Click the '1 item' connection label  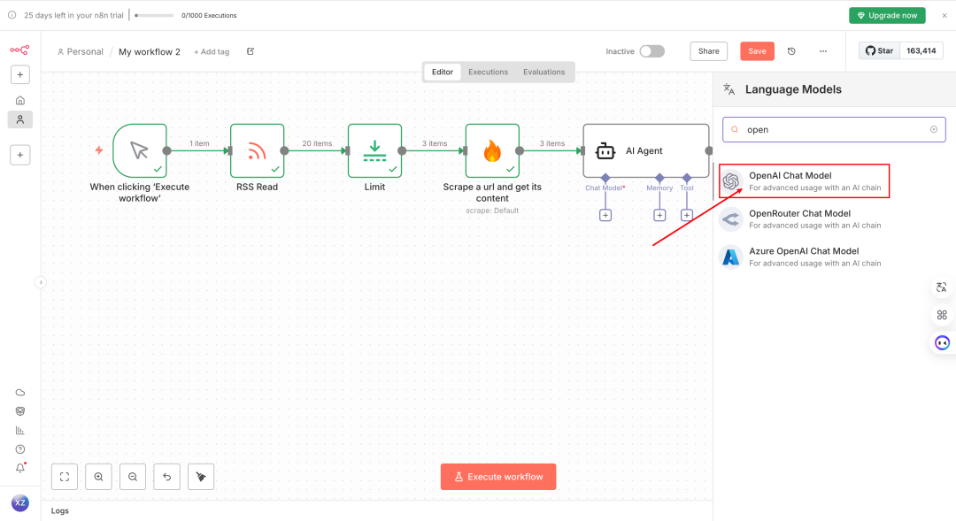pos(199,143)
